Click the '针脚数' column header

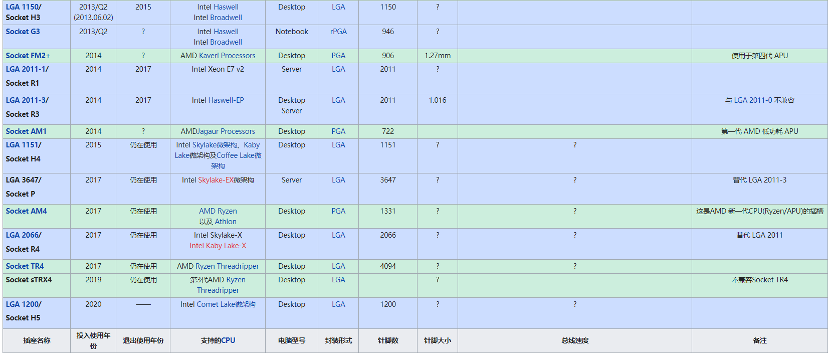[x=388, y=340]
